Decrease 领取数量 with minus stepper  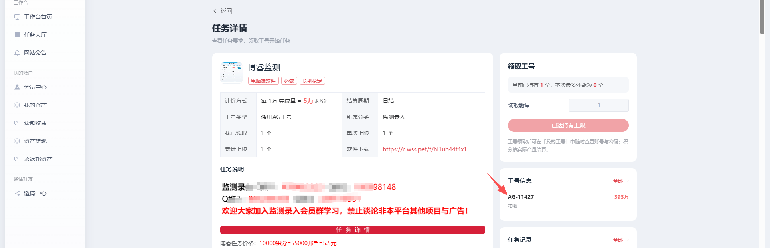[575, 105]
